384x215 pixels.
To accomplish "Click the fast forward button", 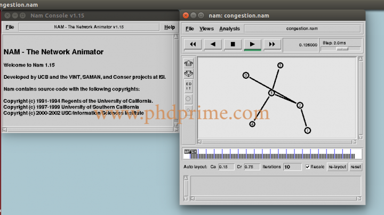I will (x=272, y=44).
